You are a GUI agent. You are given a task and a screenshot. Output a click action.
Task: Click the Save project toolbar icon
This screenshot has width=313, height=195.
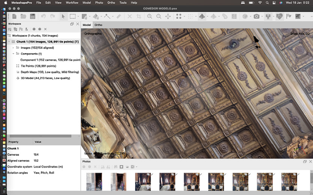[x=32, y=16]
